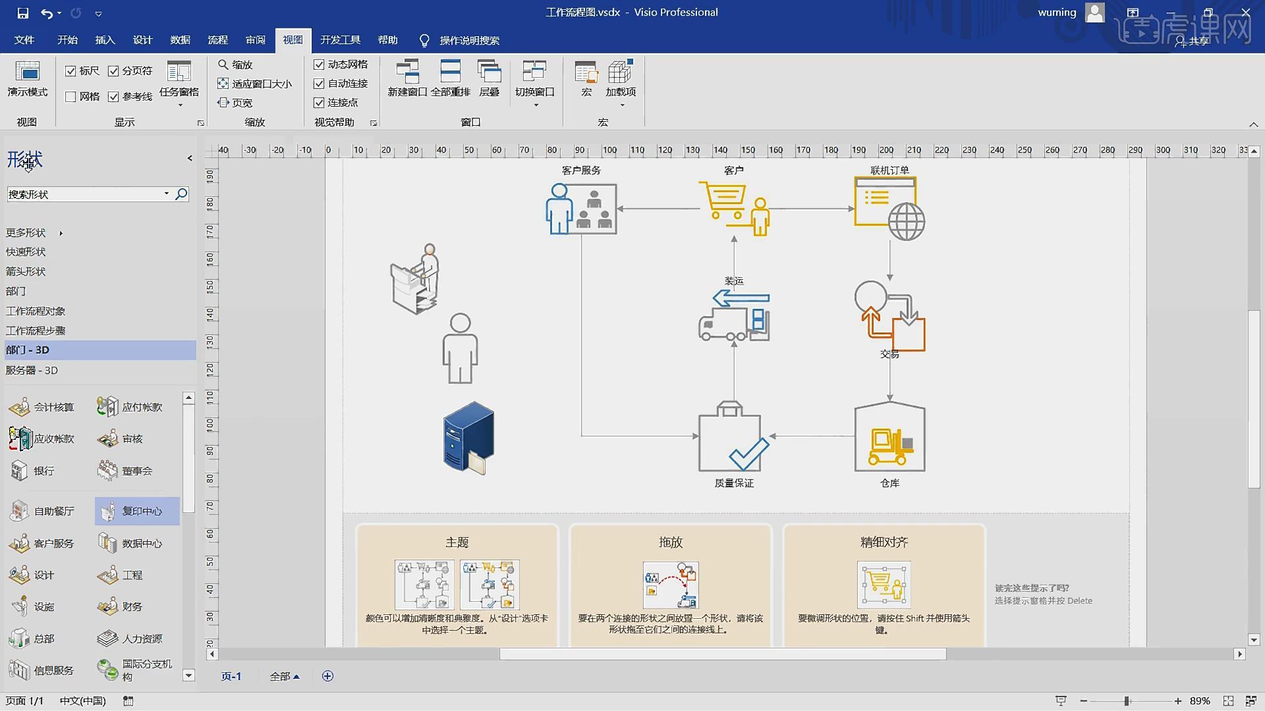Open Switch Windows (切换窗口) dropdown
This screenshot has height=711, width=1265.
click(x=534, y=84)
